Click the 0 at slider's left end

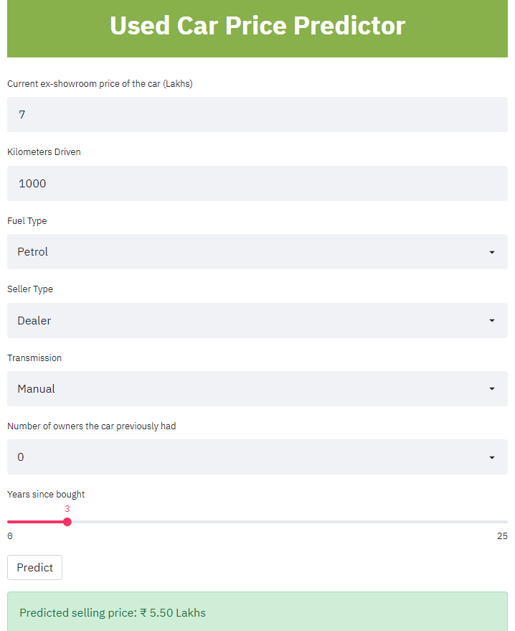(9, 536)
